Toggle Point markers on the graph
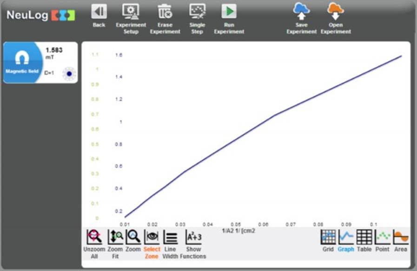This screenshot has height=271, width=417. click(x=383, y=237)
